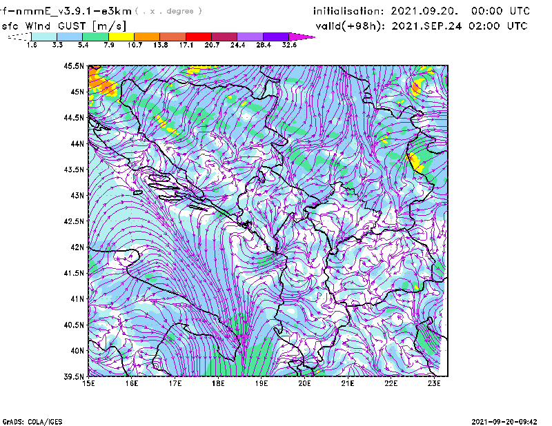
Task: Click the 'sfc Wind GUST [m/s]' title
Action: pos(63,26)
